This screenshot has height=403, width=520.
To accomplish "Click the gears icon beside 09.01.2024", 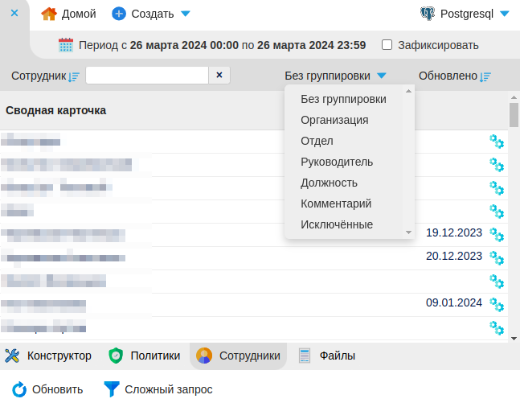I will point(497,305).
